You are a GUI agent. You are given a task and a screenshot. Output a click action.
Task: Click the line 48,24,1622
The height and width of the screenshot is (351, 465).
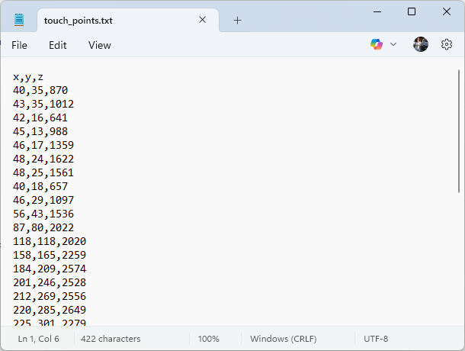(43, 159)
